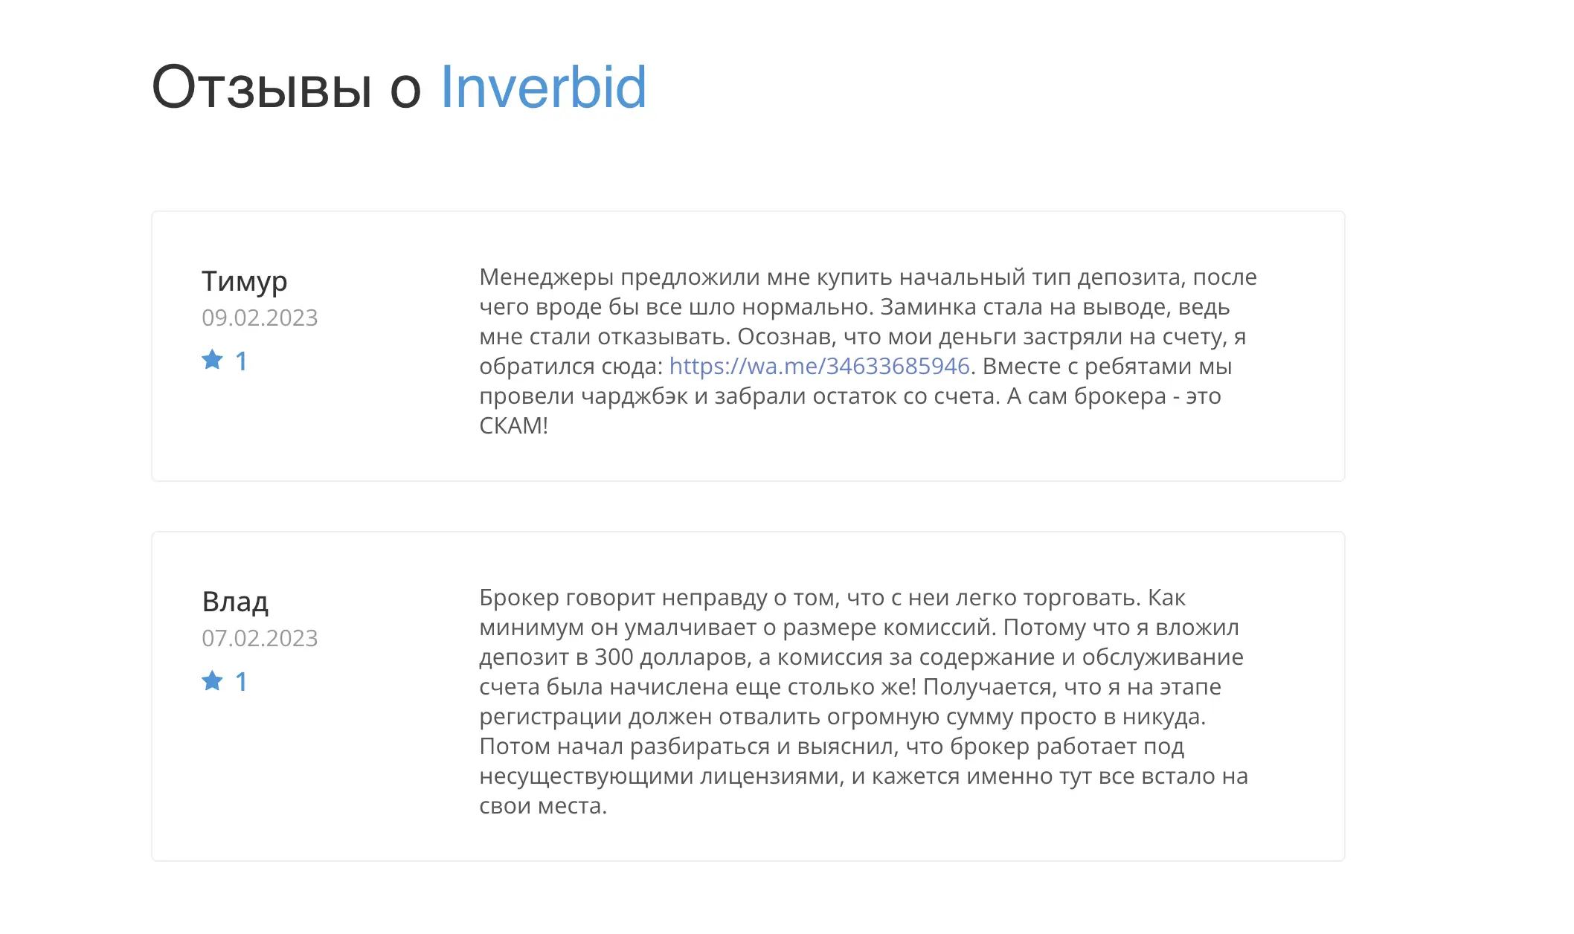This screenshot has height=934, width=1574.
Task: Click the star icon in Тимур's review
Action: (x=212, y=361)
